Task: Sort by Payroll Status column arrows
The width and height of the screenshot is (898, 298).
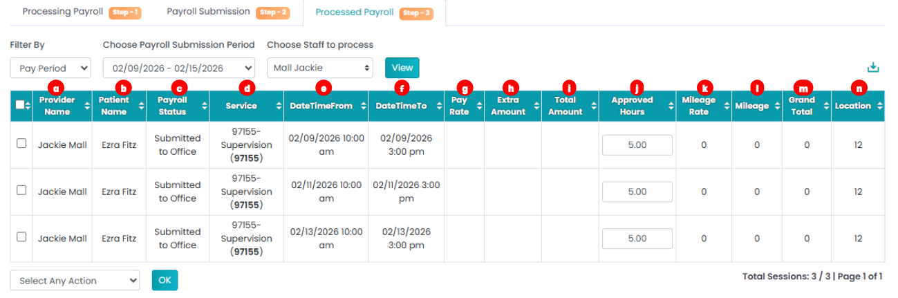Action: point(204,106)
